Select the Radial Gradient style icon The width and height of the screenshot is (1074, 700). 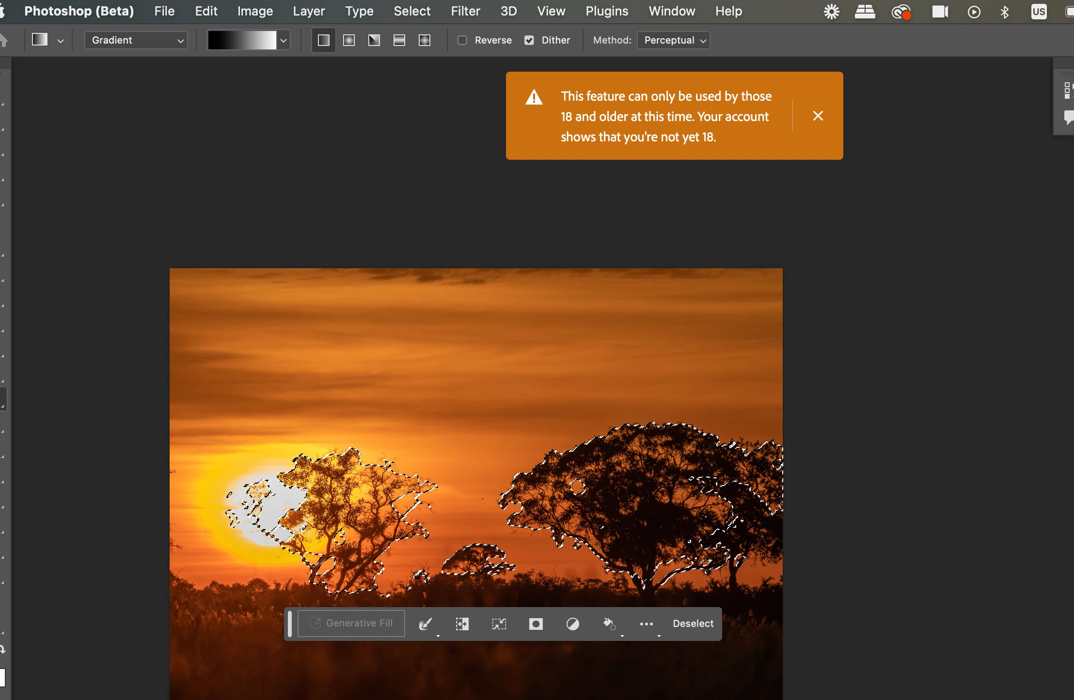point(349,40)
